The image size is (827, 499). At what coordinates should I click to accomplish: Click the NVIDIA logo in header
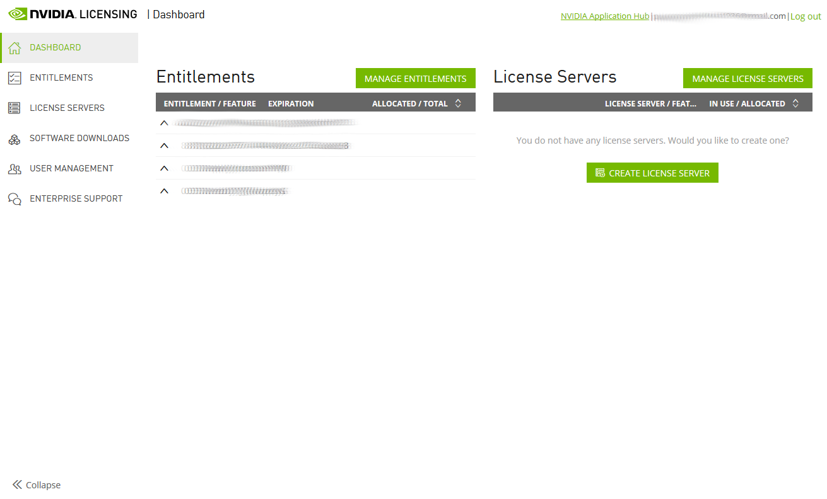pyautogui.click(x=18, y=14)
